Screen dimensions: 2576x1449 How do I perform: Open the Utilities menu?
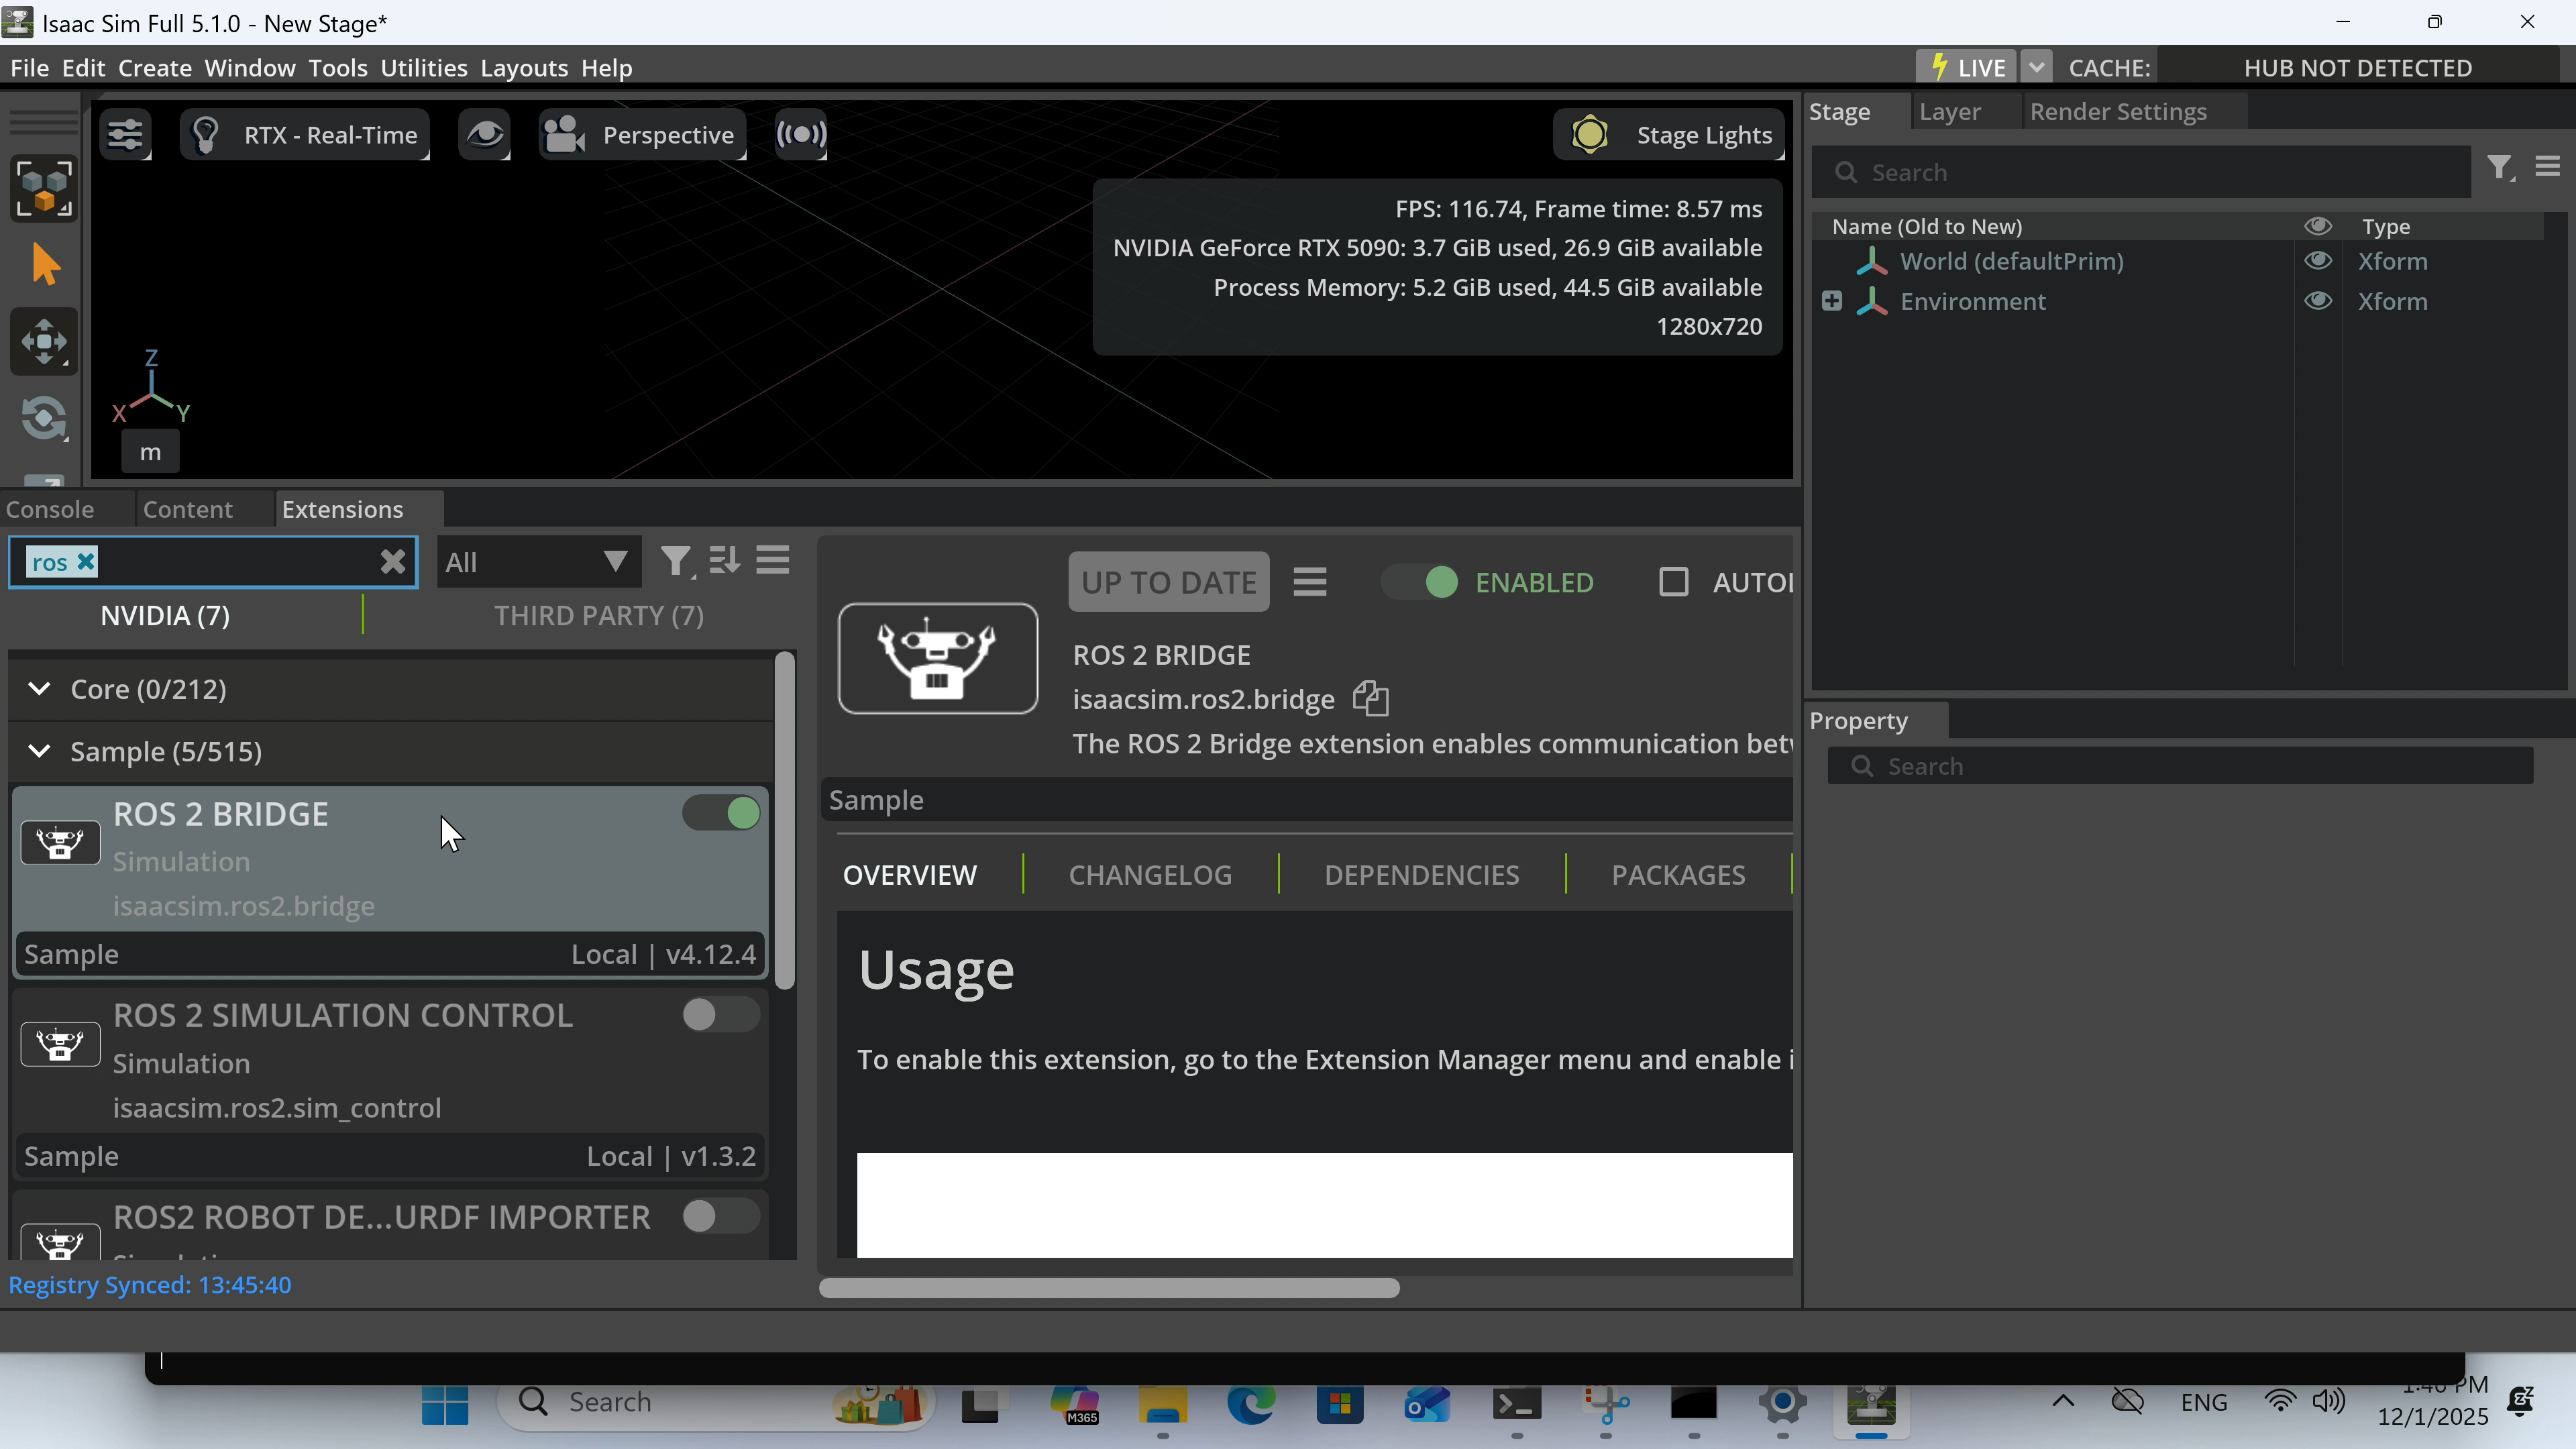click(x=423, y=67)
